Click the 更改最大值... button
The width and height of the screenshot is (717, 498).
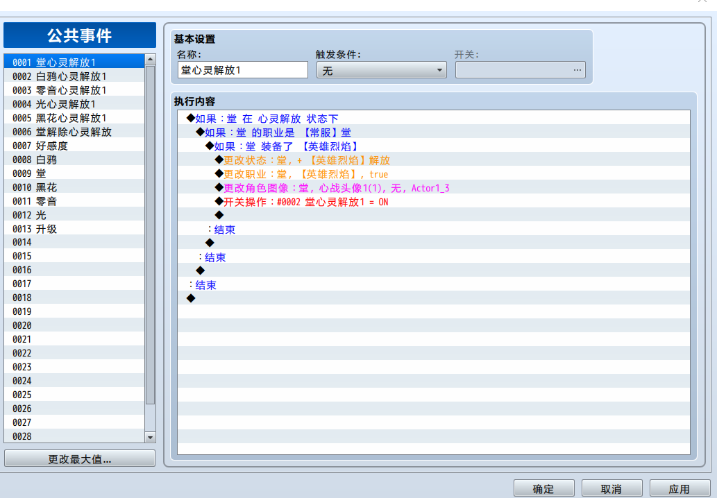[80, 458]
